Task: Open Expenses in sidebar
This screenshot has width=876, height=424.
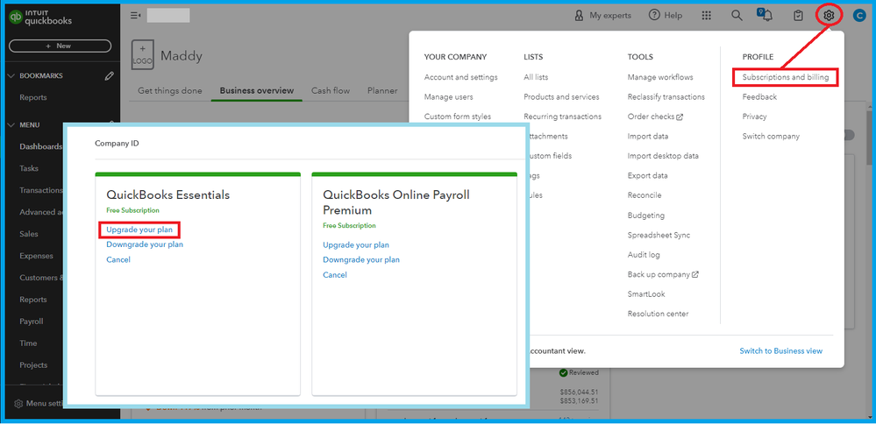Action: click(36, 256)
